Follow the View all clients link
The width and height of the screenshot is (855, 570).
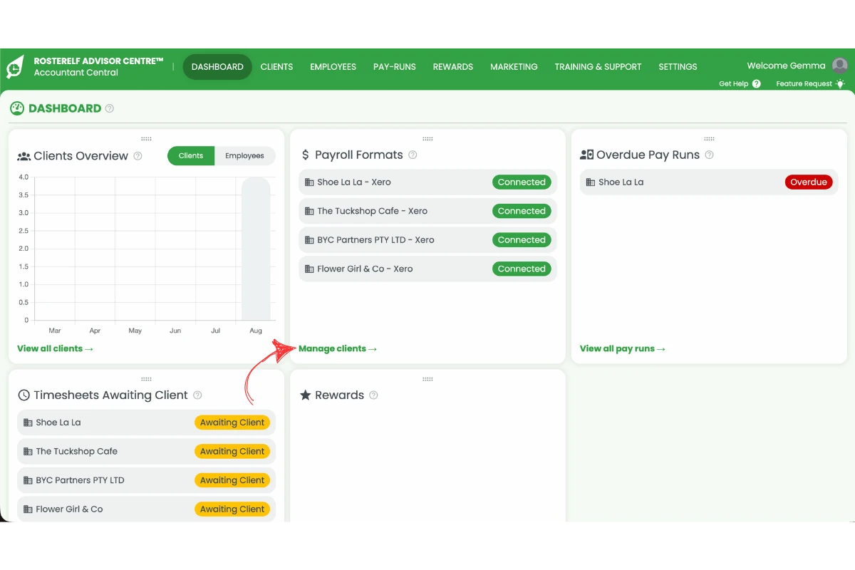click(x=55, y=349)
